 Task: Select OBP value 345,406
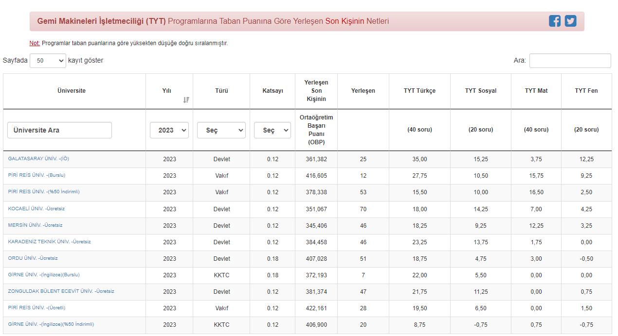coord(316,226)
